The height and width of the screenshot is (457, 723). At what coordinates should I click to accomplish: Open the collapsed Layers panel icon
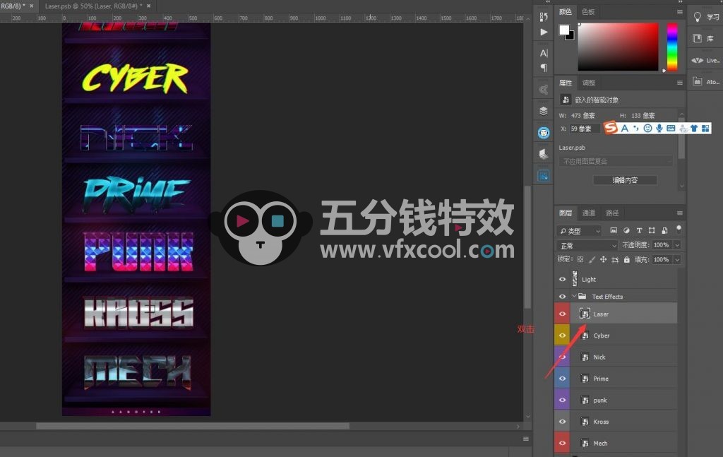click(x=544, y=111)
